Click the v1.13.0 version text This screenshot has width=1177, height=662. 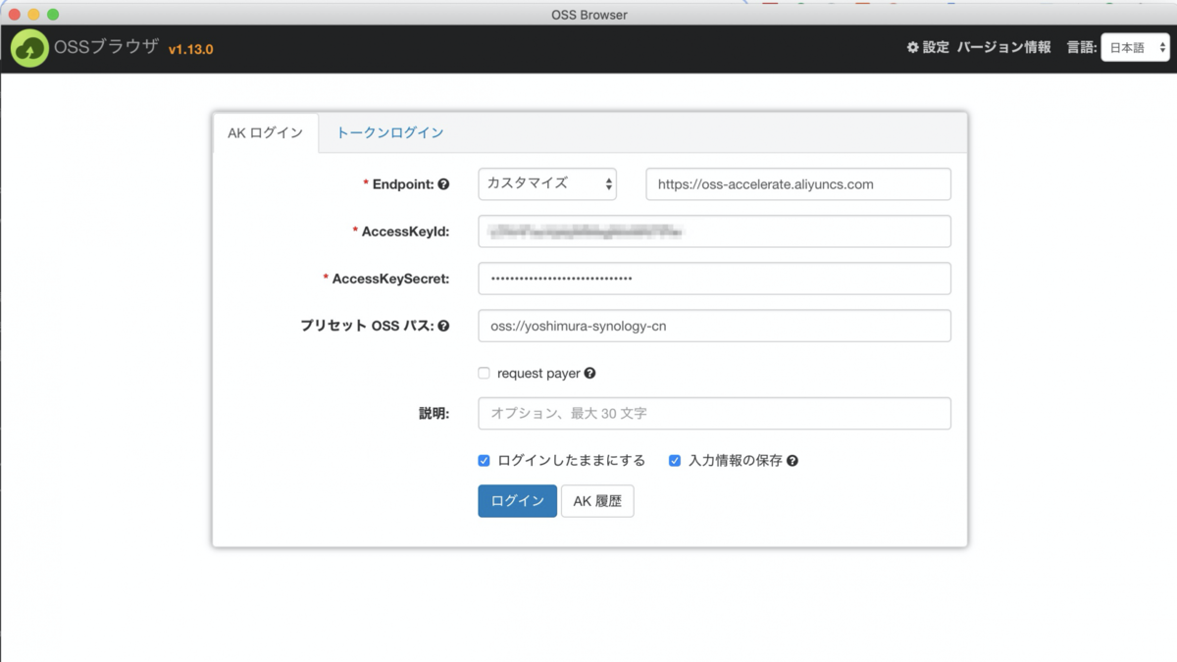click(x=191, y=49)
